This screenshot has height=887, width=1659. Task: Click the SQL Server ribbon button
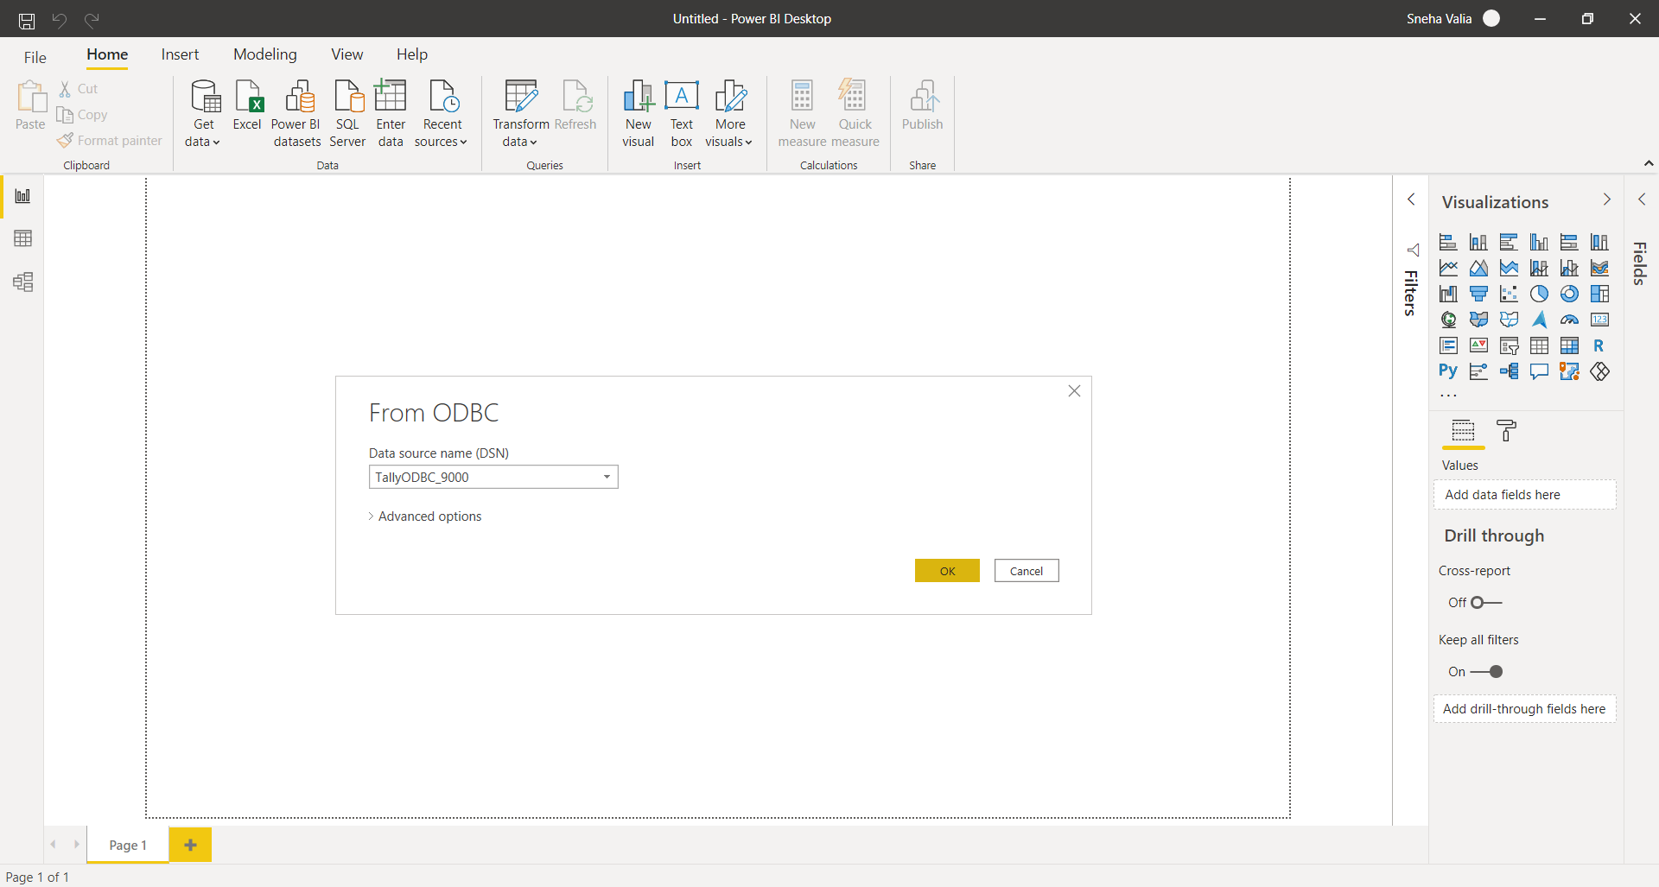point(347,113)
